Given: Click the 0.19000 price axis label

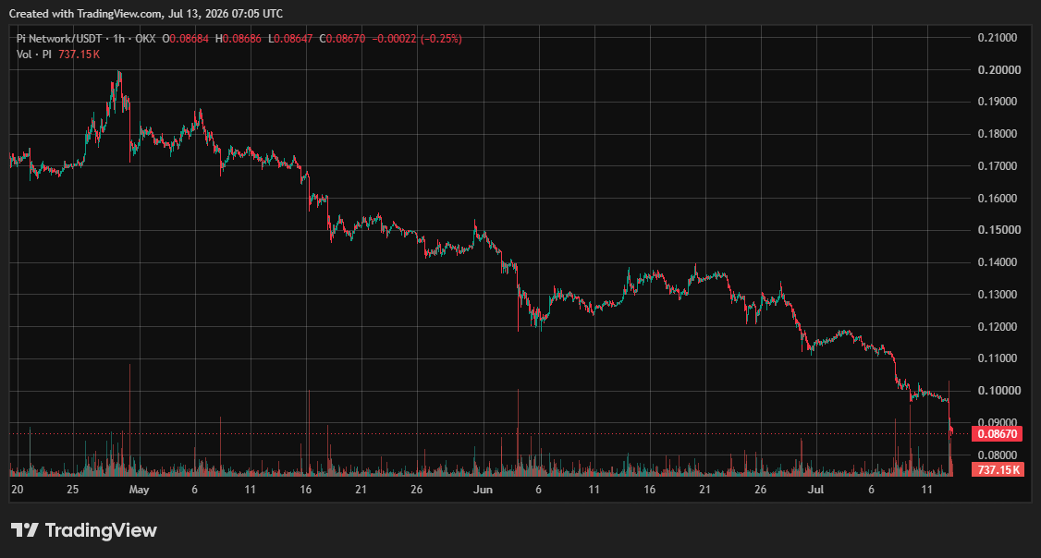Looking at the screenshot, I should (998, 102).
